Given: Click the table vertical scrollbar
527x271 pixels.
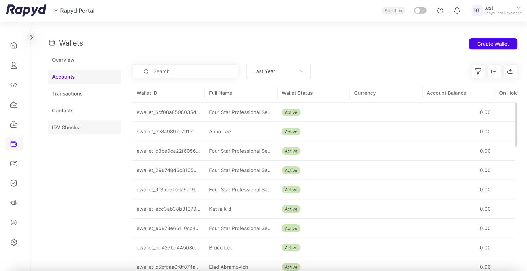Looking at the screenshot, I should 516,124.
